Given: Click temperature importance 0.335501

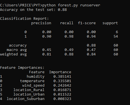Looking at the screenshot, I should (x=62, y=81).
